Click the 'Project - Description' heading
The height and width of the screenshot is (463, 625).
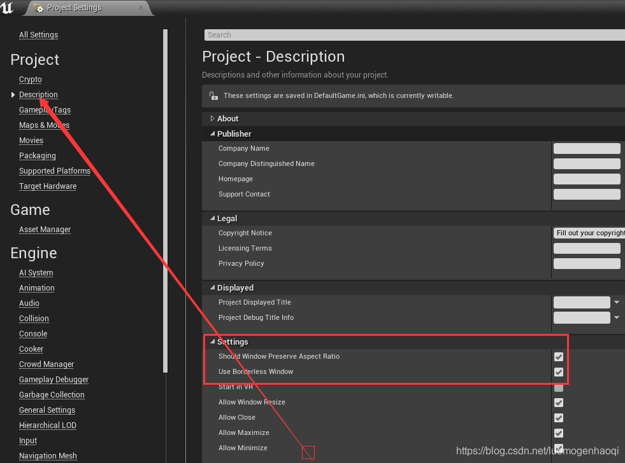coord(273,57)
